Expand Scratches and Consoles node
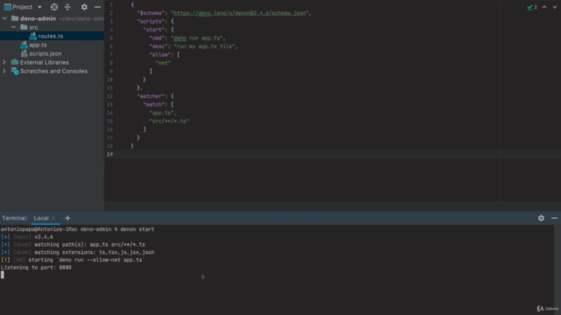Screen dimensions: 561x315 pyautogui.click(x=4, y=71)
